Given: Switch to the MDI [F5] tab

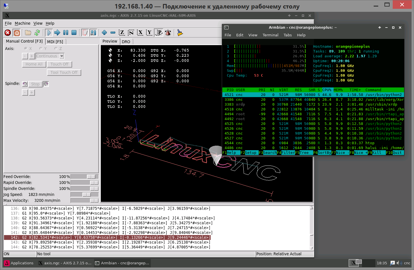Looking at the screenshot, I should pos(55,41).
